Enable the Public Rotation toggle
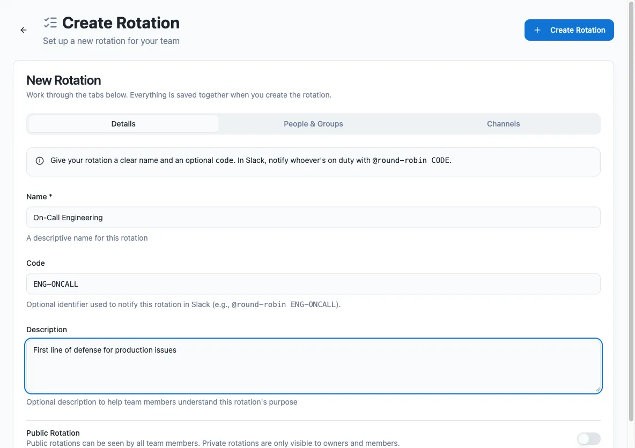The height and width of the screenshot is (448, 635). coord(588,439)
